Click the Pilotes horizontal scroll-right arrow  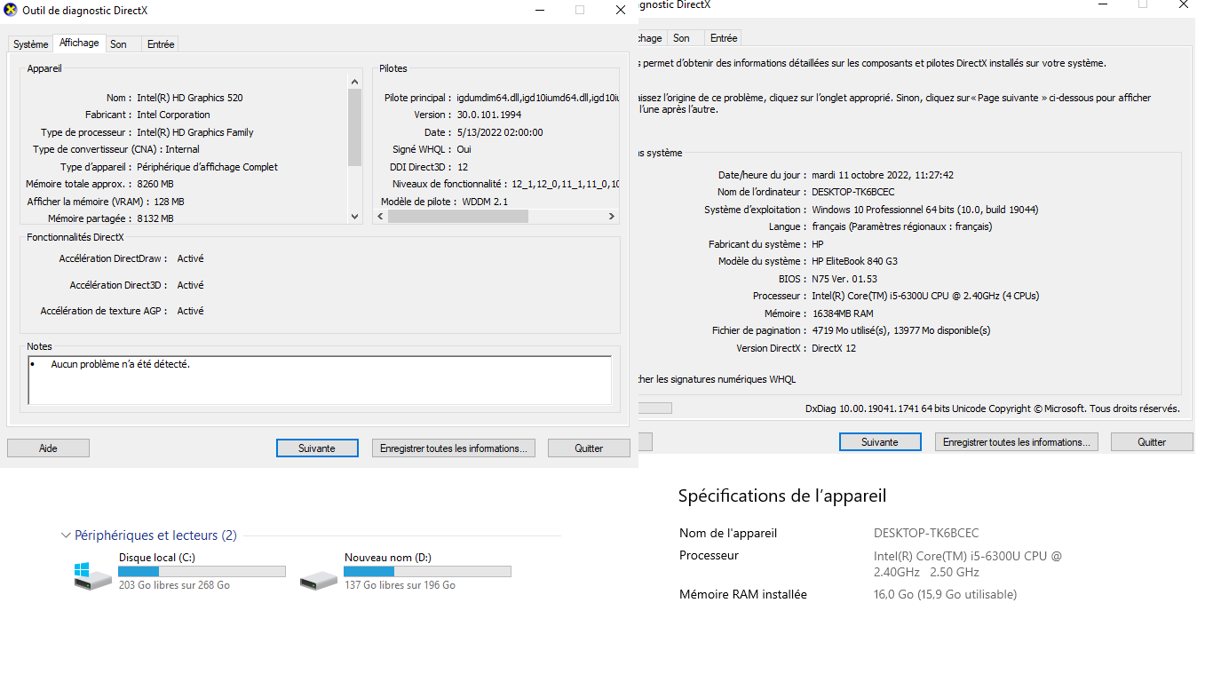pyautogui.click(x=611, y=217)
